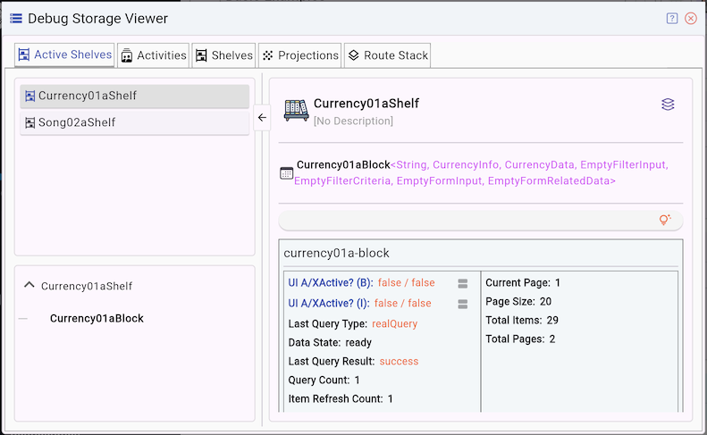
Task: Click the stack icon on UI A/XActive? (B) row
Action: [463, 283]
